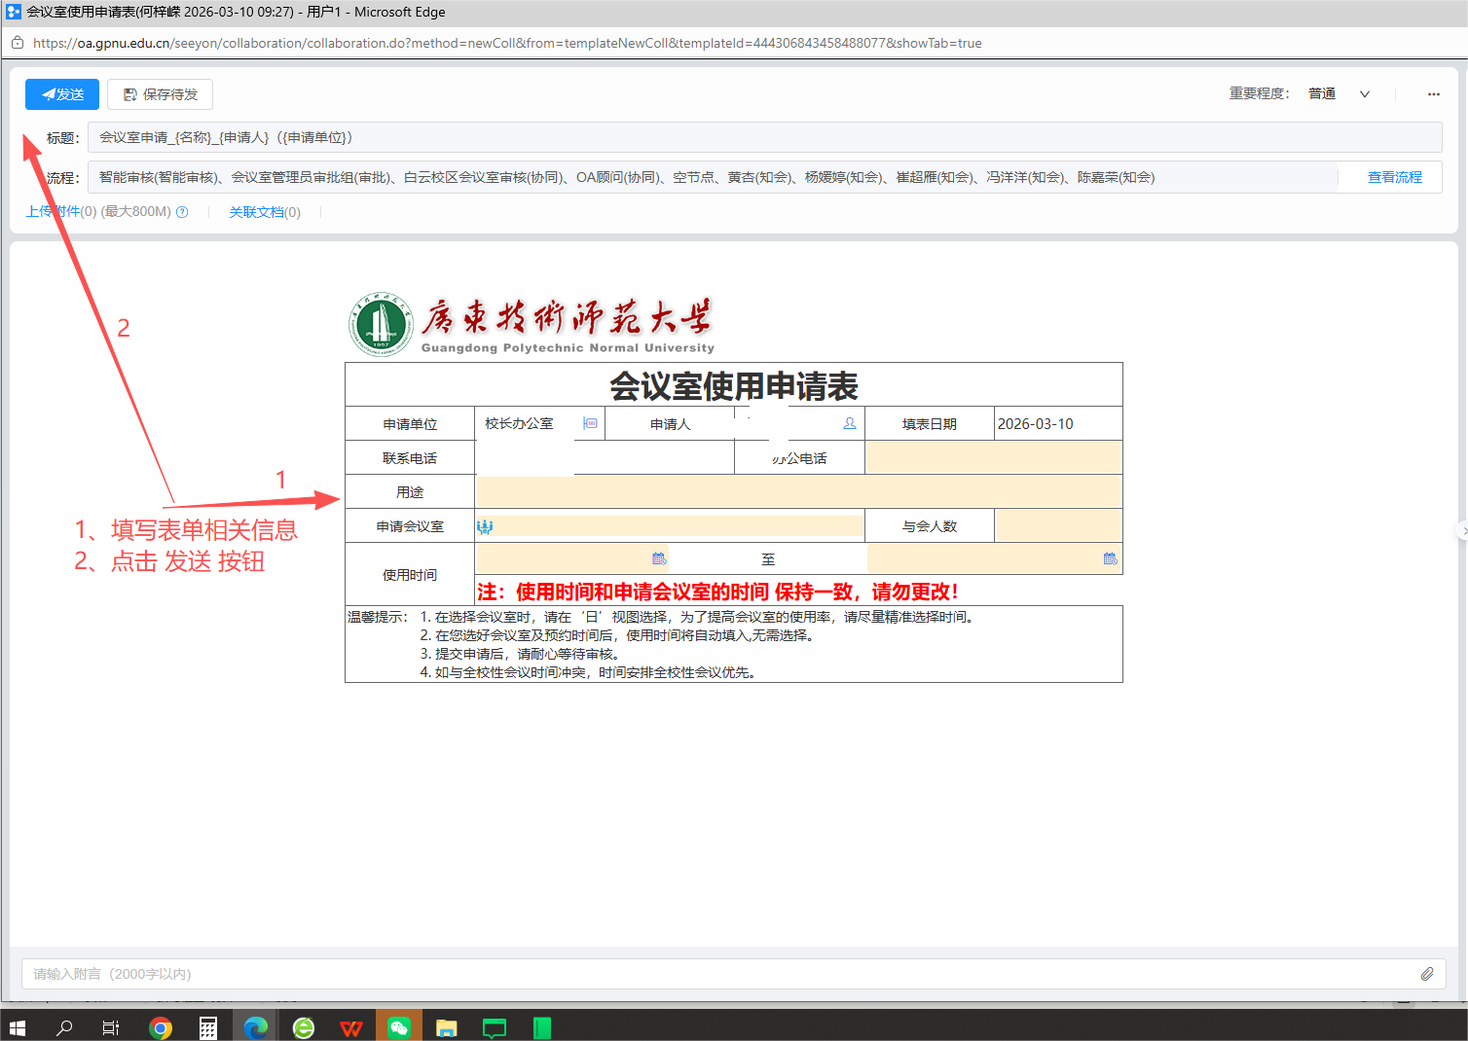Launch WPS Office from the taskbar
The height and width of the screenshot is (1041, 1468).
[x=351, y=1027]
